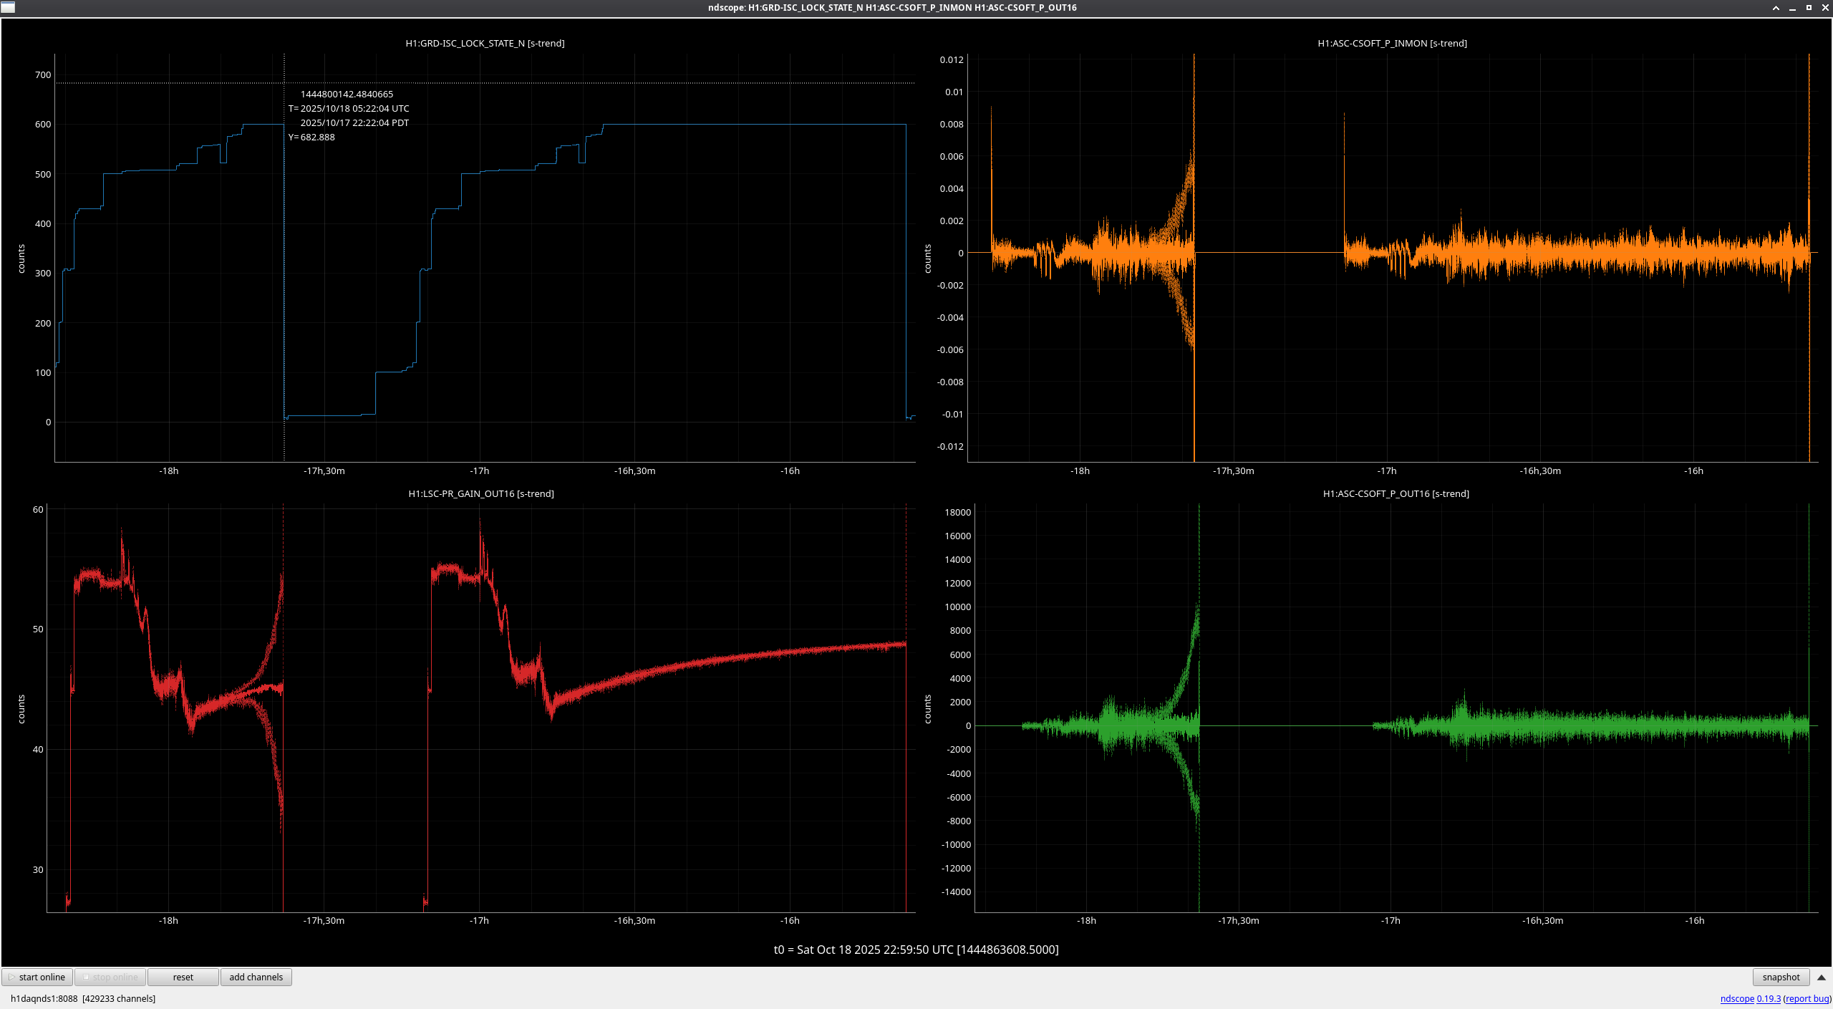Shade window with the up-chevron icon
Image resolution: width=1833 pixels, height=1009 pixels.
pyautogui.click(x=1776, y=8)
